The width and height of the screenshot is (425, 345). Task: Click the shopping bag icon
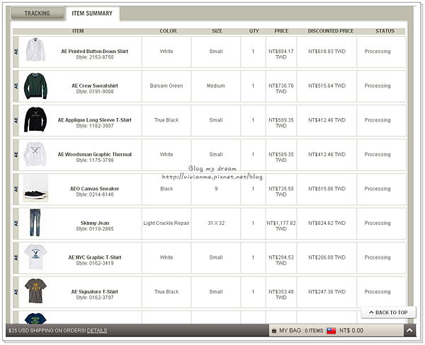(x=274, y=331)
